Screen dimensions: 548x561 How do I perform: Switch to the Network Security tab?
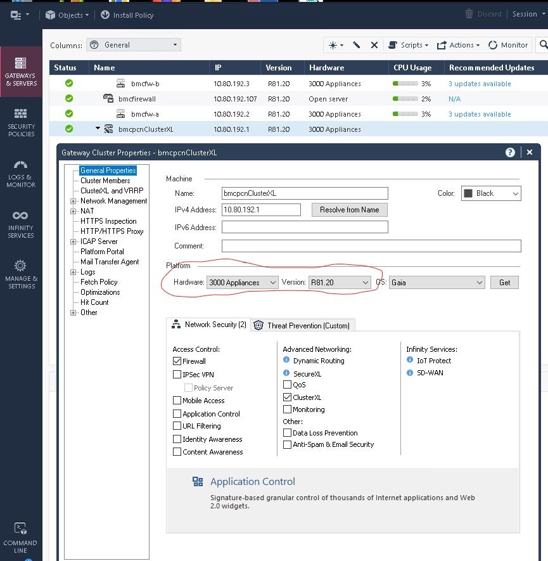[x=209, y=325]
